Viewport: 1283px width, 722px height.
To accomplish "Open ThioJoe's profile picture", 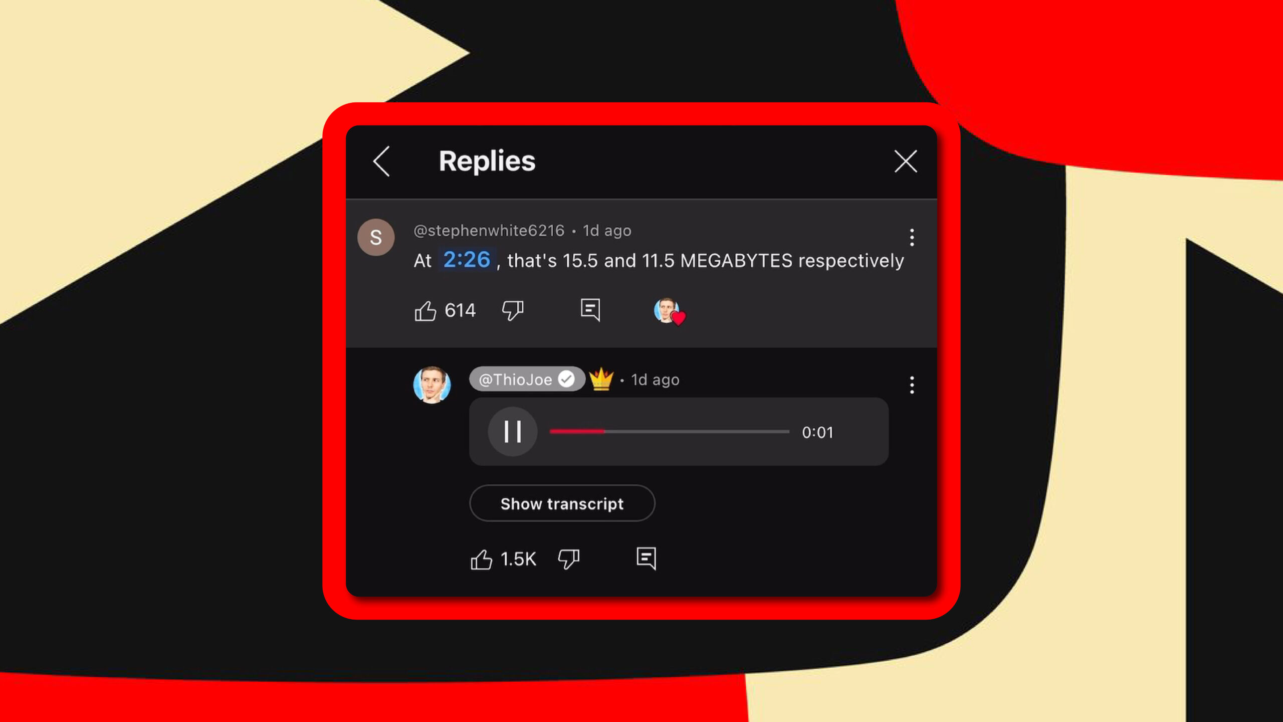I will (x=432, y=385).
